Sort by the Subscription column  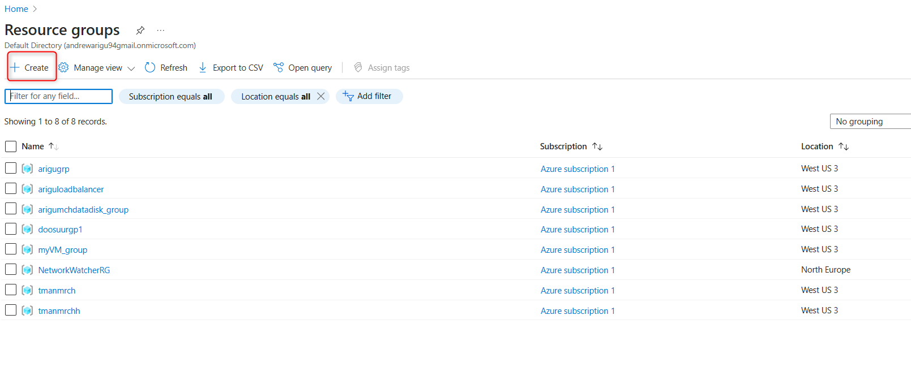(x=571, y=146)
